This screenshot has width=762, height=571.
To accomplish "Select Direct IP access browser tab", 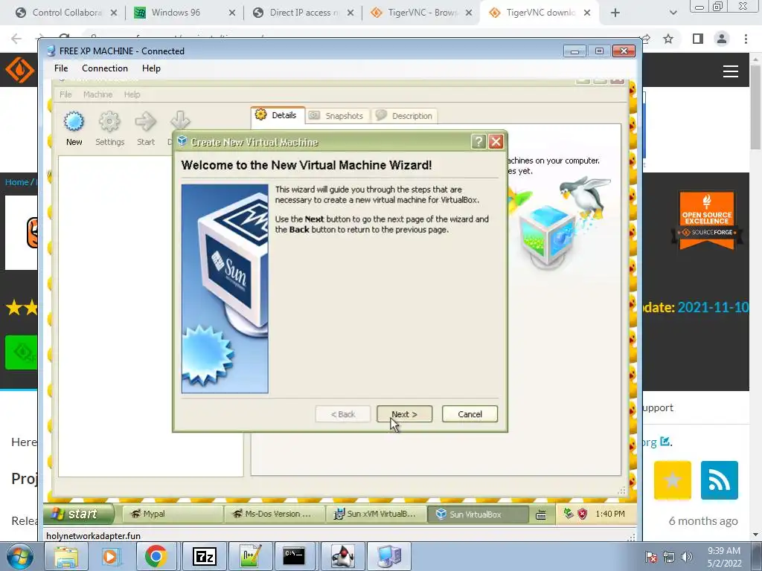I will (304, 13).
